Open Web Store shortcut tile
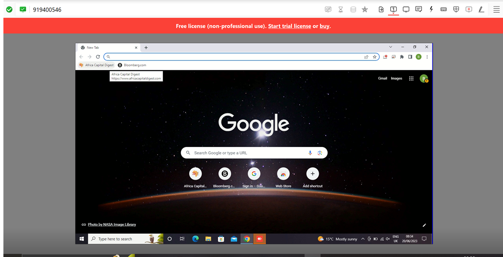 [283, 177]
